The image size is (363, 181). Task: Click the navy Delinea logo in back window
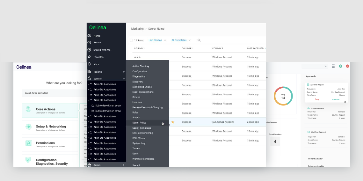pyautogui.click(x=24, y=67)
